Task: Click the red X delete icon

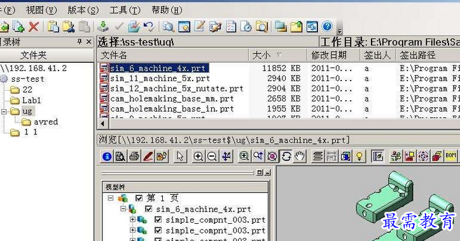Action: pyautogui.click(x=34, y=27)
